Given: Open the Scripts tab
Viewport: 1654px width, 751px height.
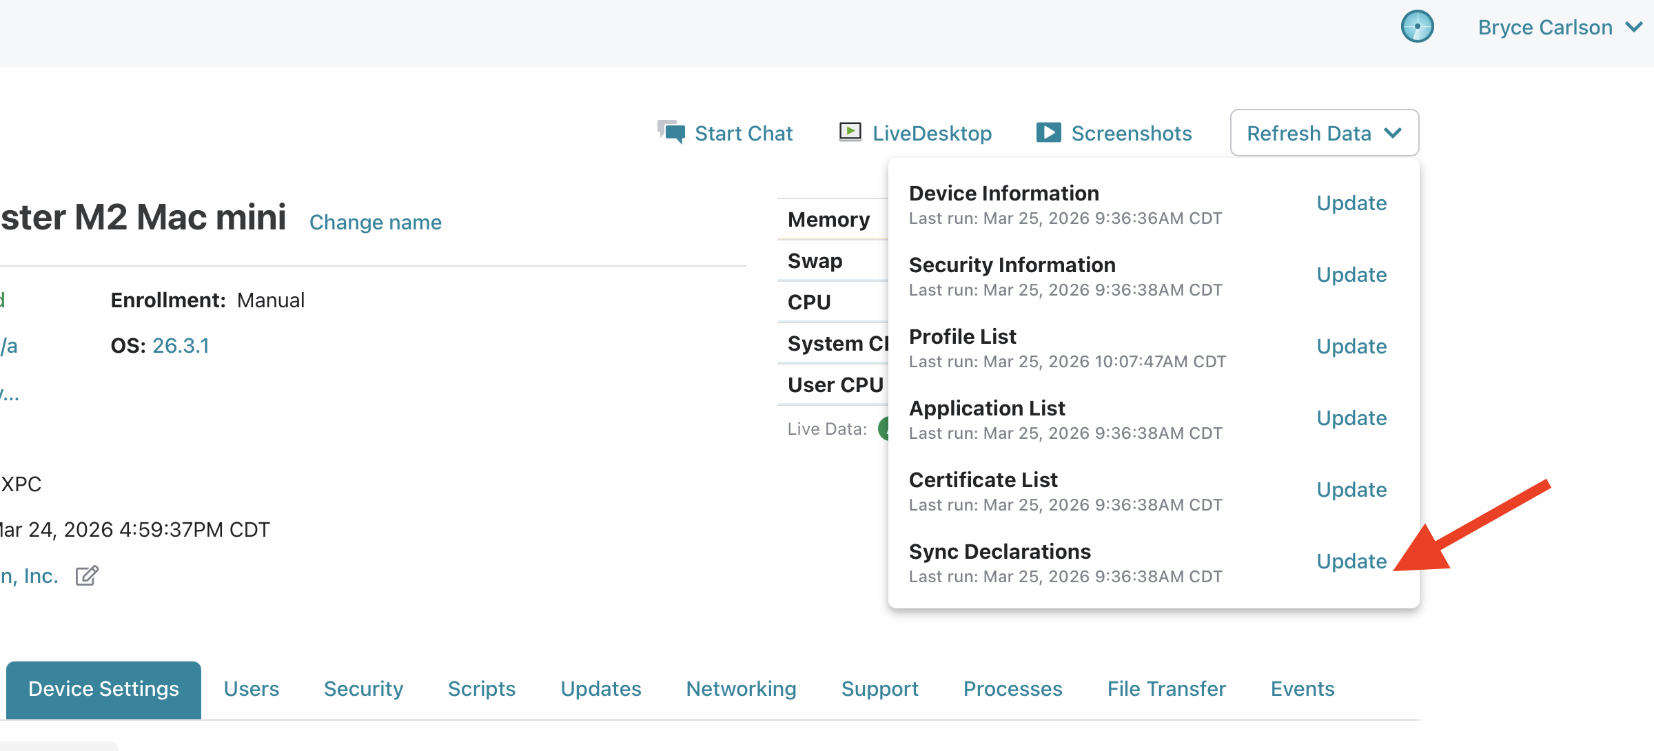Looking at the screenshot, I should point(482,689).
